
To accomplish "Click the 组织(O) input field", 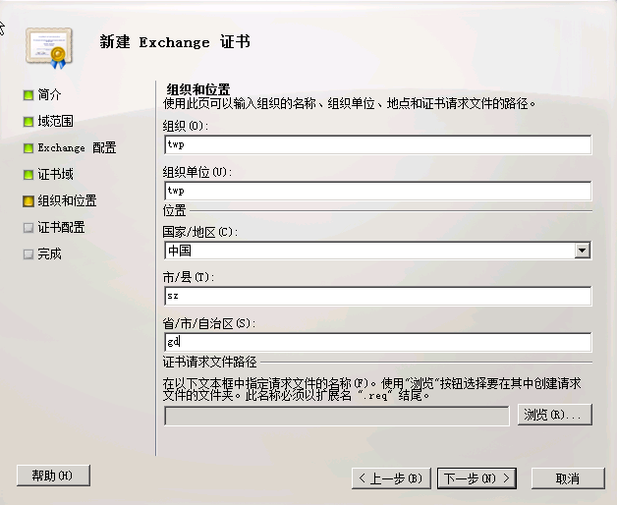I will pyautogui.click(x=377, y=144).
